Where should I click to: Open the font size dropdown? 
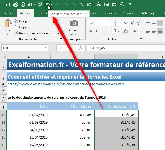point(125,23)
